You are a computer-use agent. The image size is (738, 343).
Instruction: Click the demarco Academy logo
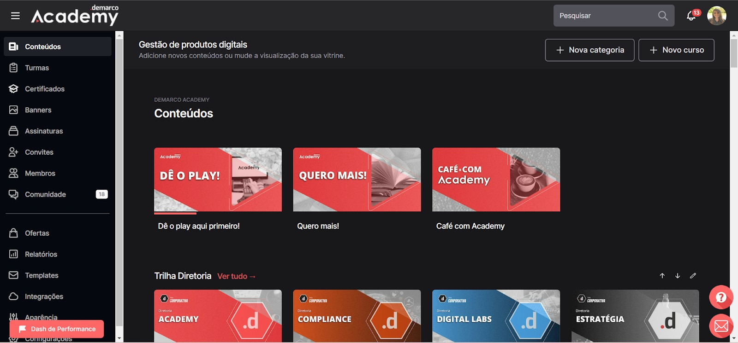tap(75, 15)
